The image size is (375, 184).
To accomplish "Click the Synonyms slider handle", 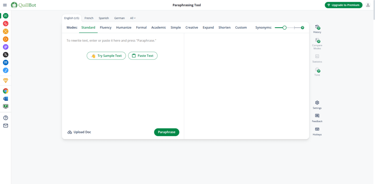I will (284, 28).
